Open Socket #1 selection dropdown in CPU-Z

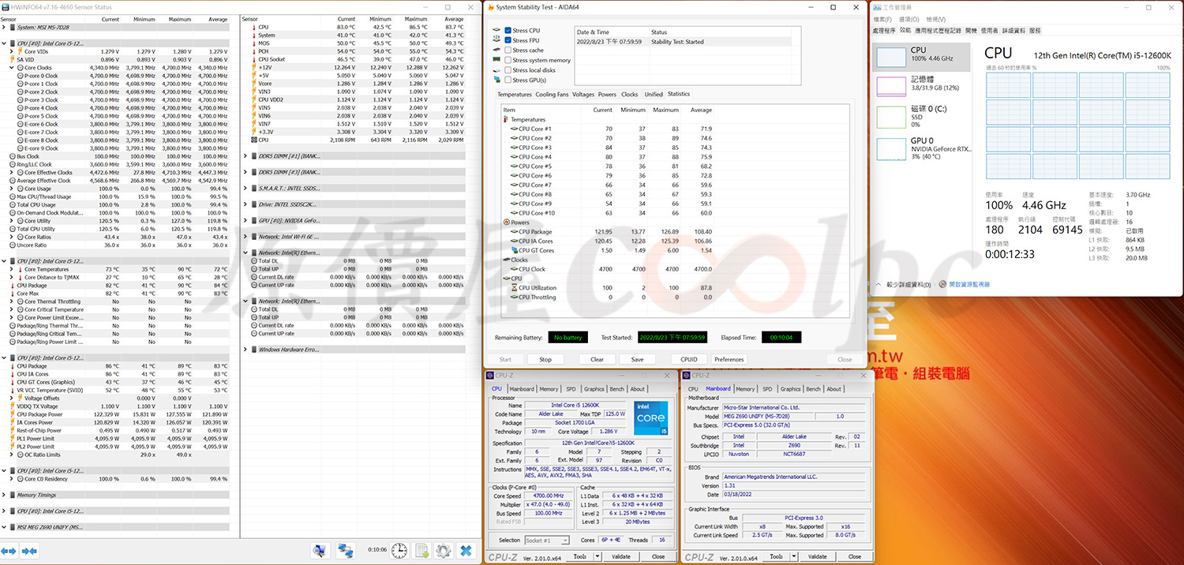(548, 541)
